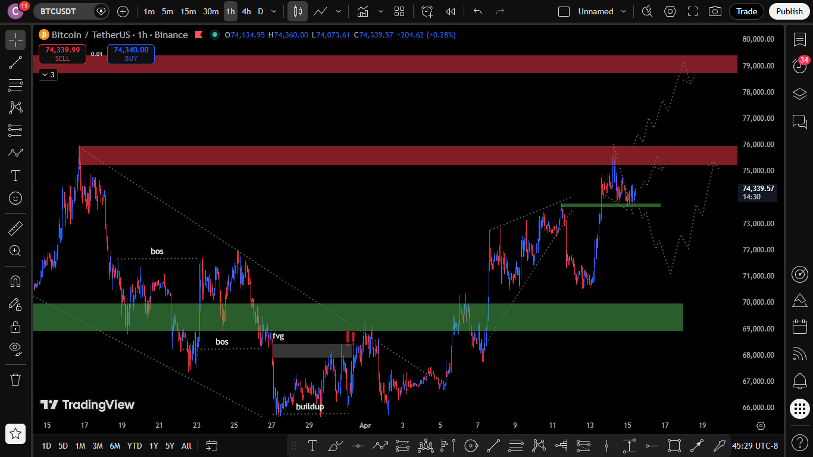Select the crosshair cursor tool
This screenshot has width=813, height=457.
15,40
